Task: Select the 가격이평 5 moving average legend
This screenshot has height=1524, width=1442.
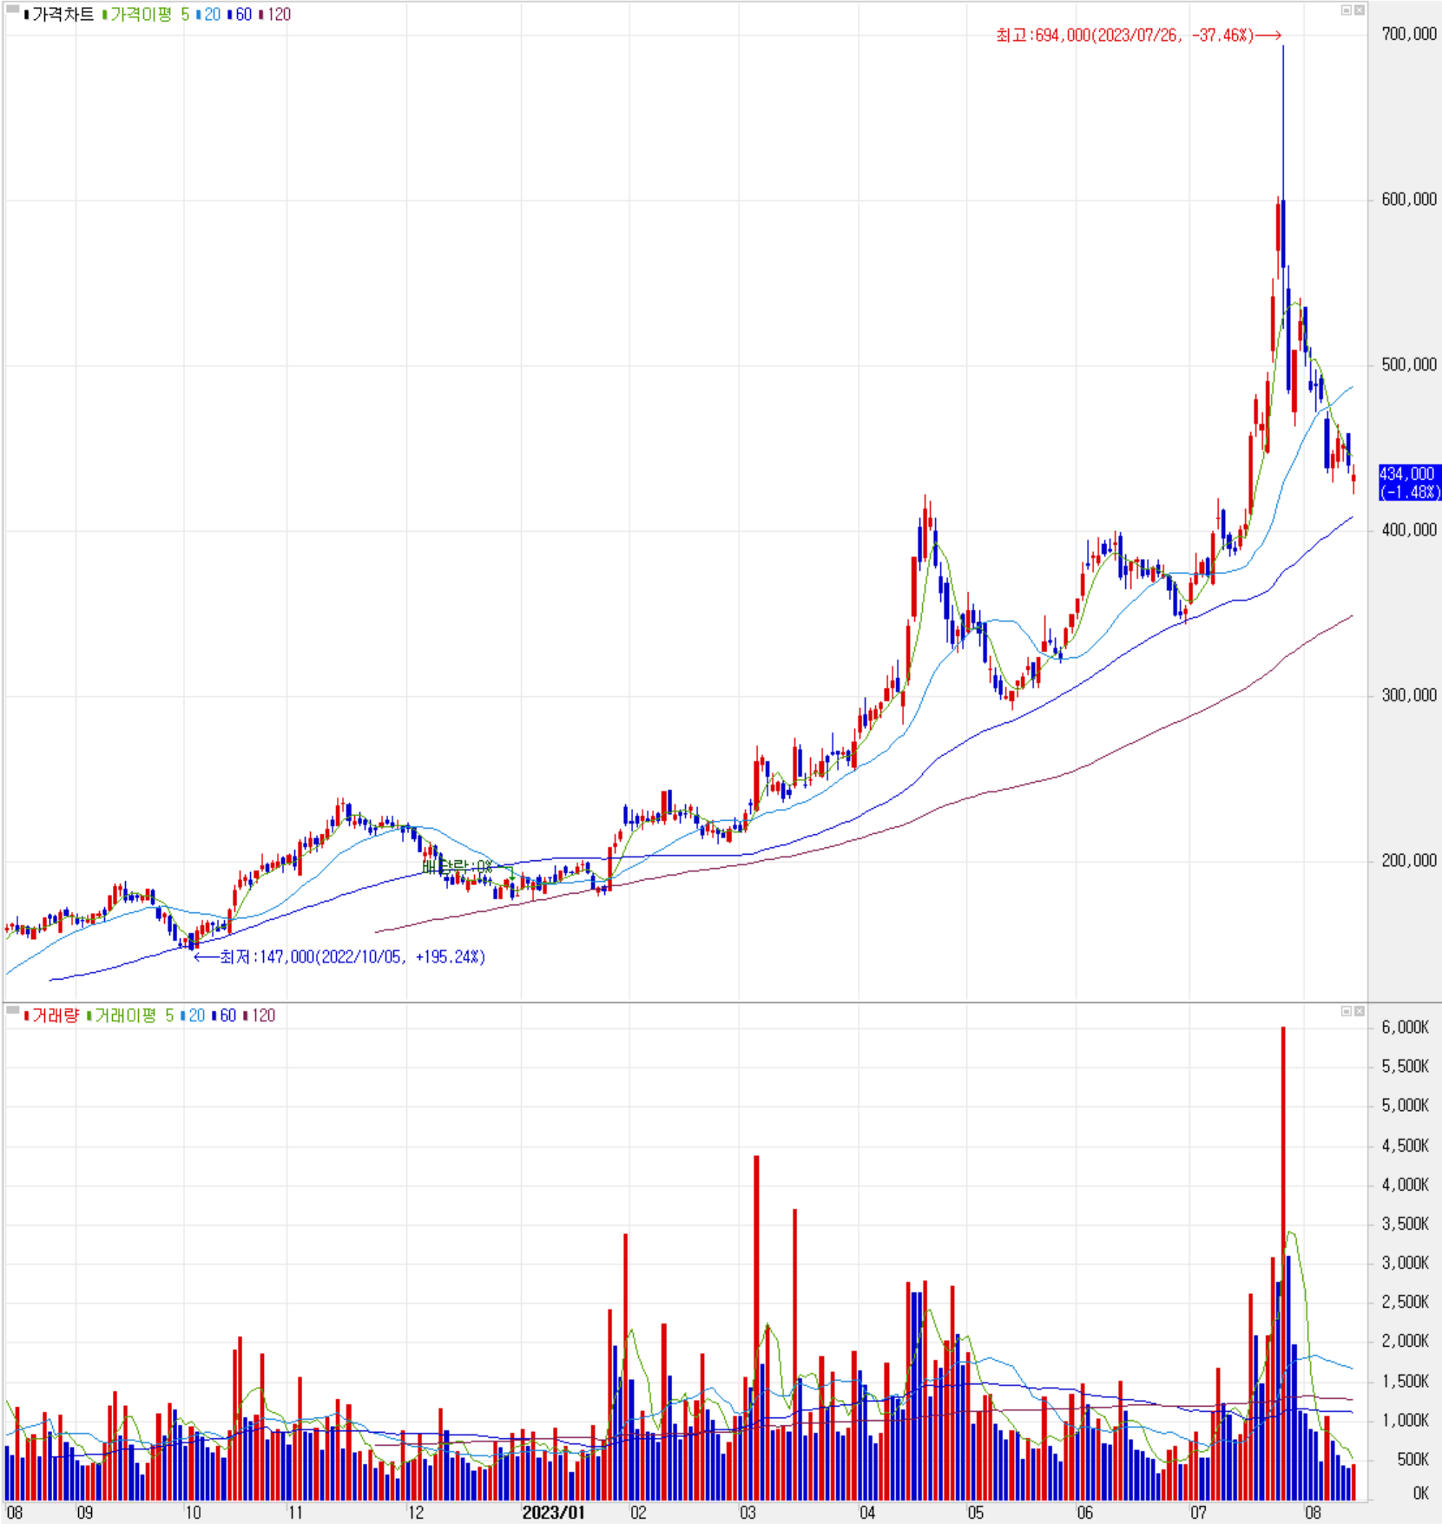Action: tap(146, 15)
